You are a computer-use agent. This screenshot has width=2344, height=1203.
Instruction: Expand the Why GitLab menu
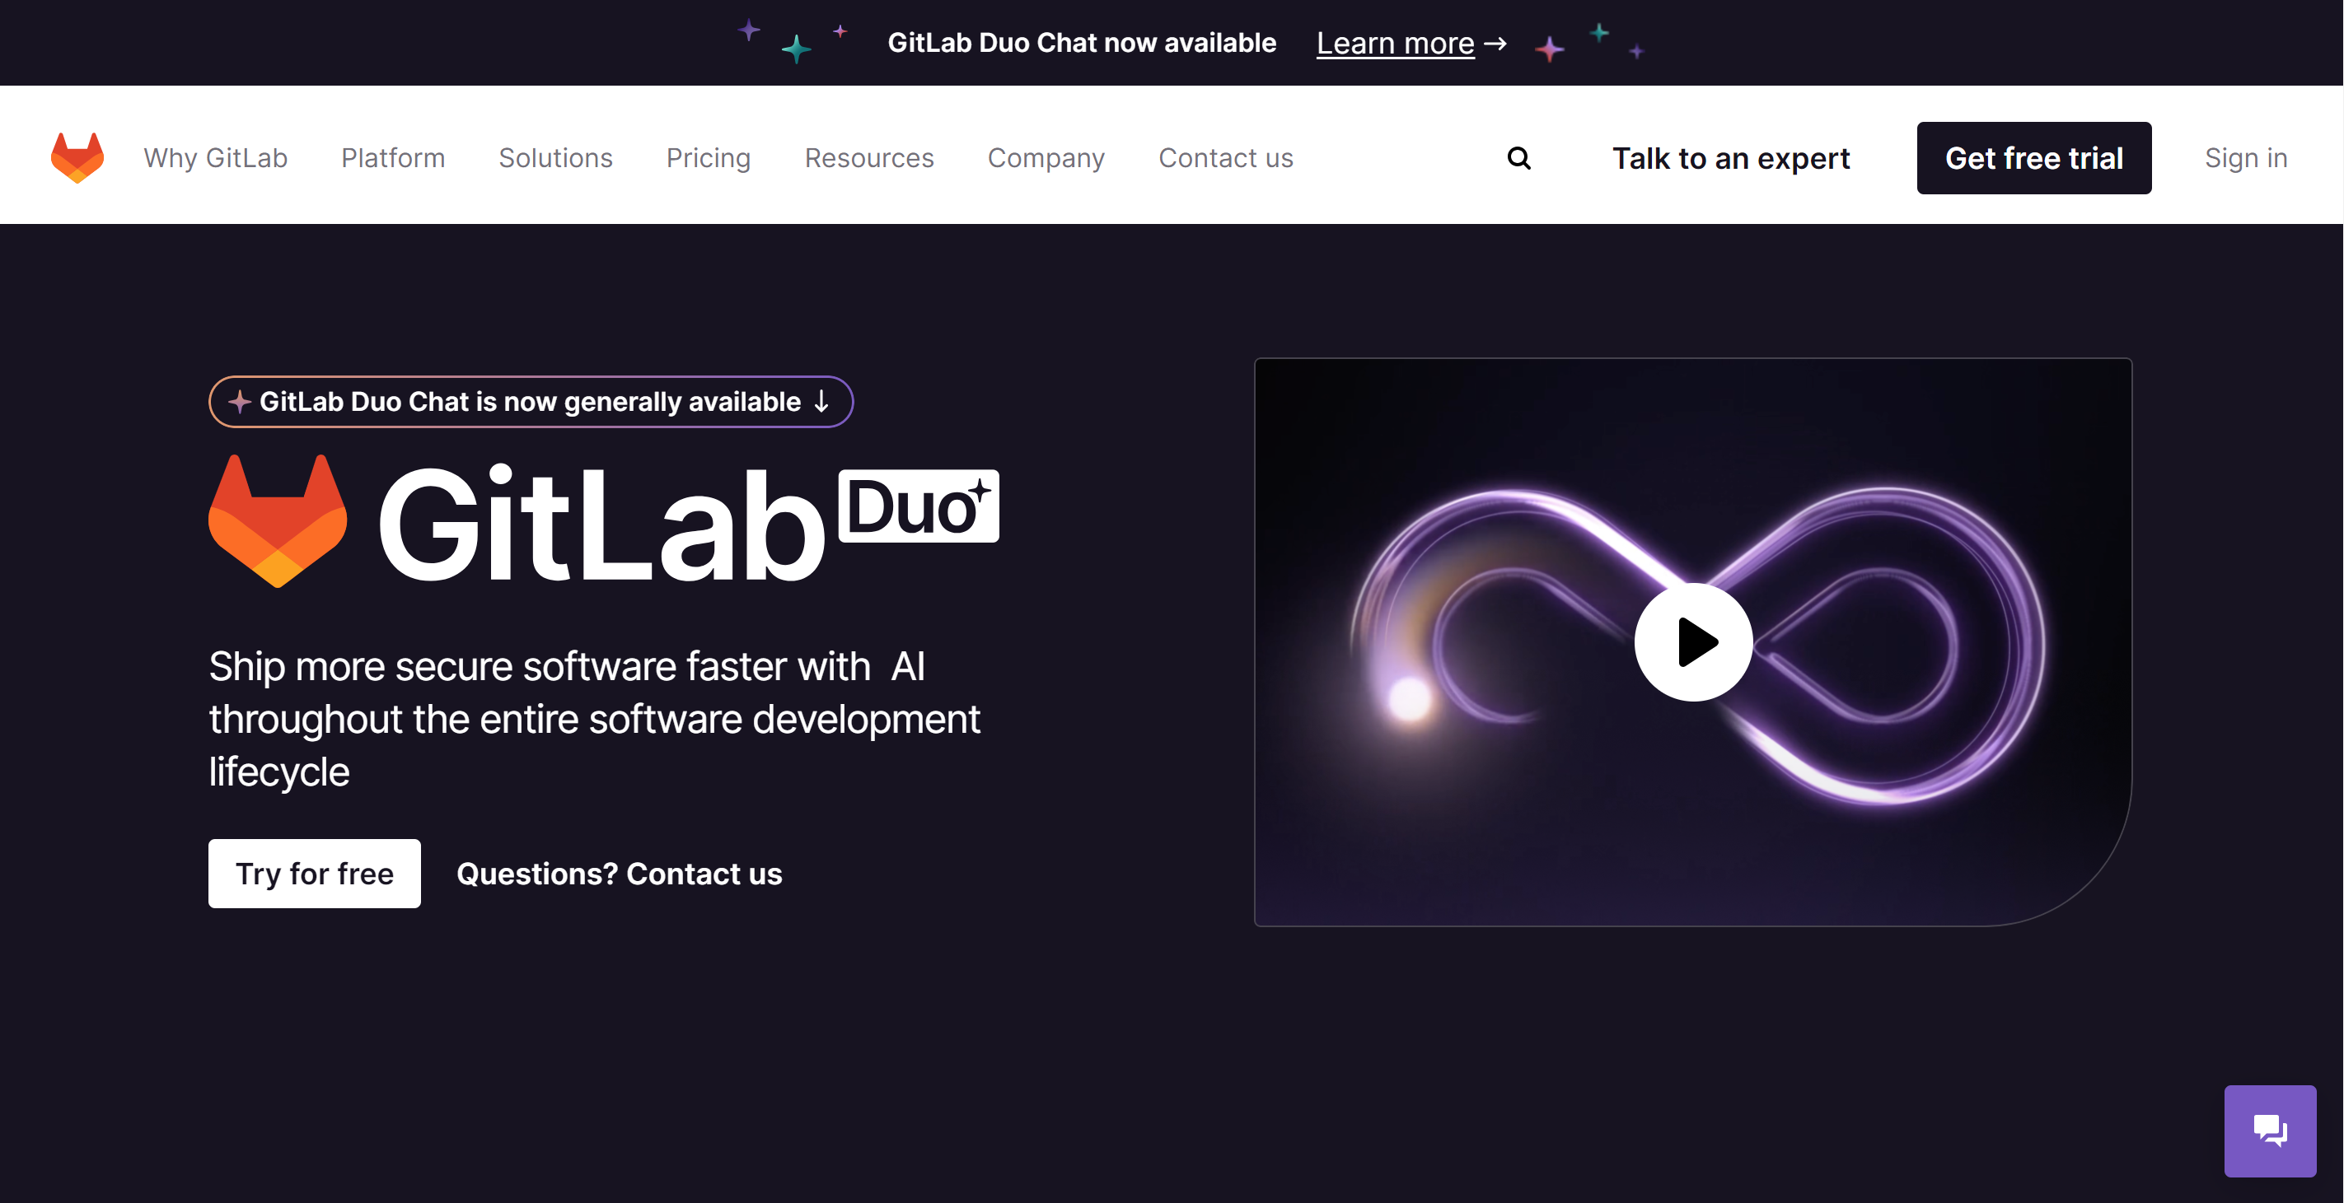pyautogui.click(x=216, y=158)
